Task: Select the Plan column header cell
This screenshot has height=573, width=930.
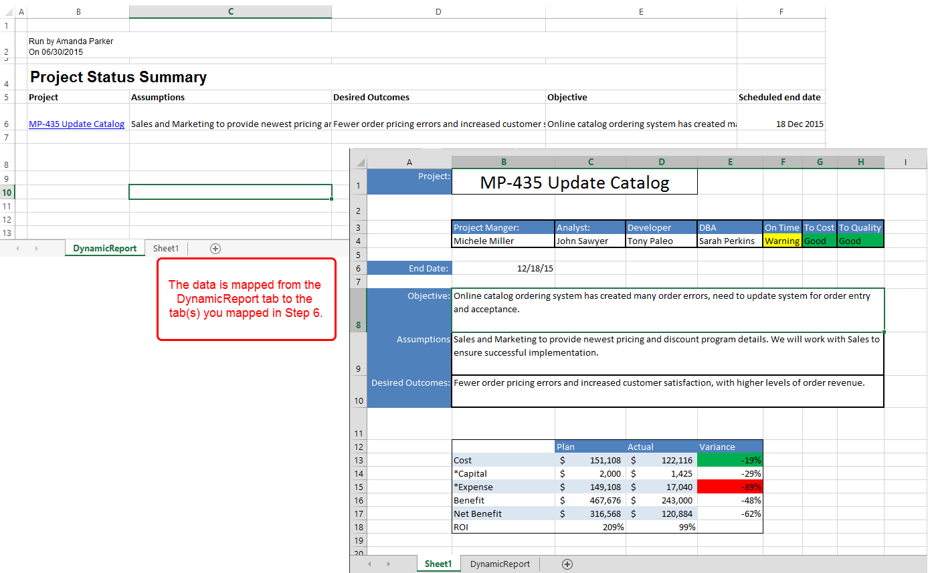Action: tap(590, 447)
